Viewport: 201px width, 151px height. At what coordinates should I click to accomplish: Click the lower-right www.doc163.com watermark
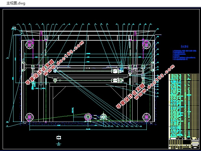[x=145, y=87]
